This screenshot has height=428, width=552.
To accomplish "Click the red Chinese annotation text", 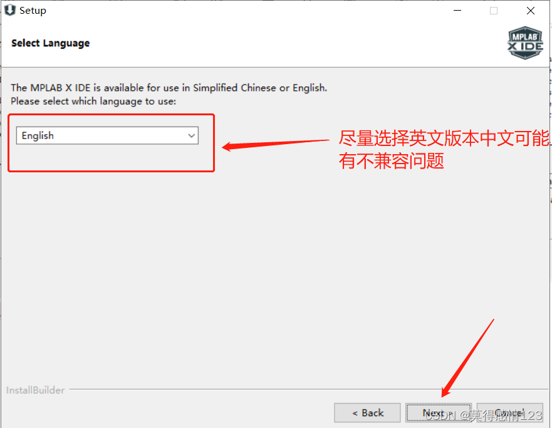I will point(444,149).
